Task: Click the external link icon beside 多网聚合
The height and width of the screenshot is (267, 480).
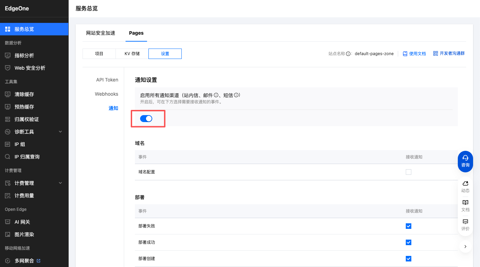Action: 38,261
